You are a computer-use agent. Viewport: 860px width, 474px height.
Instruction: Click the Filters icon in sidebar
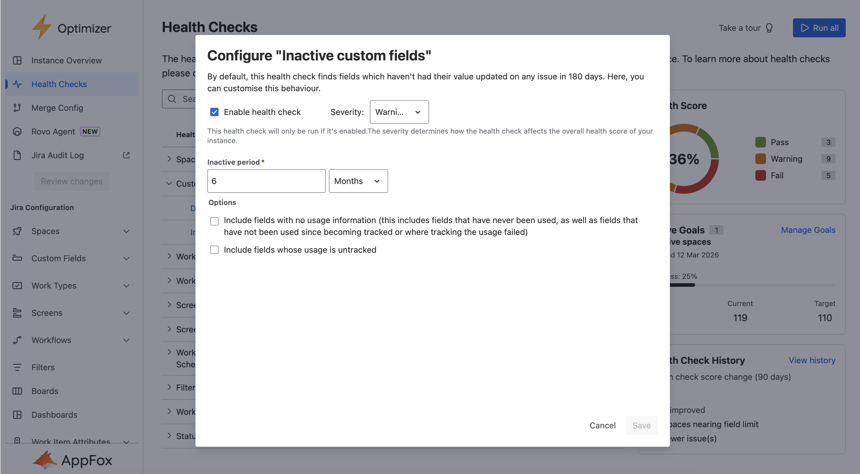17,367
